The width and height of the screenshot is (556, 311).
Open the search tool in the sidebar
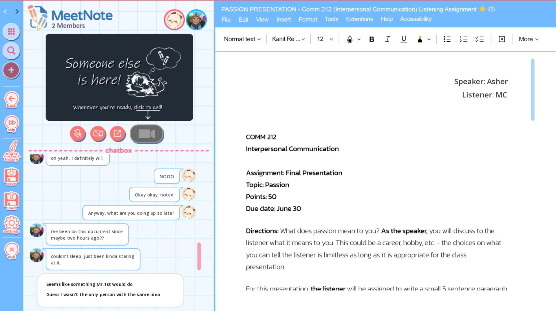pos(11,51)
